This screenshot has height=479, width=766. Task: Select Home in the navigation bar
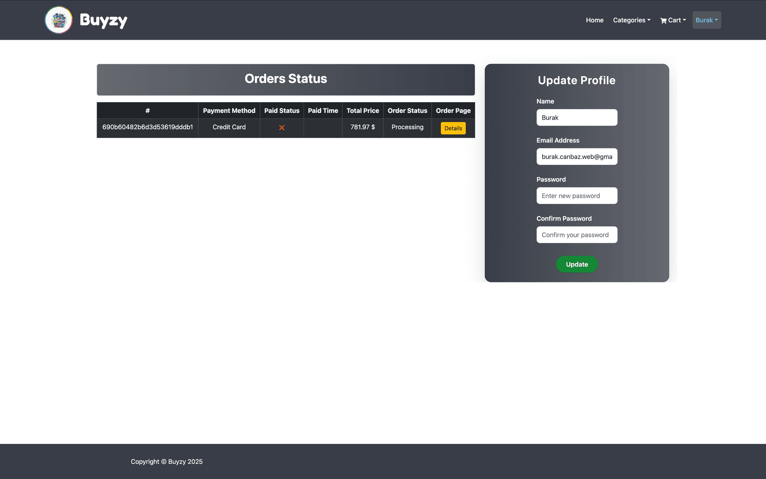click(x=594, y=20)
